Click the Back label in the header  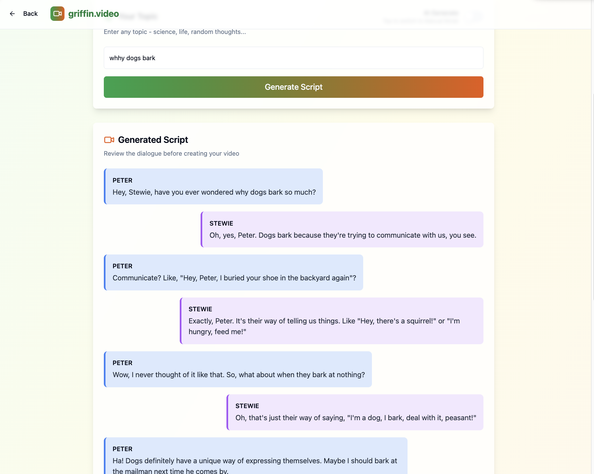30,14
